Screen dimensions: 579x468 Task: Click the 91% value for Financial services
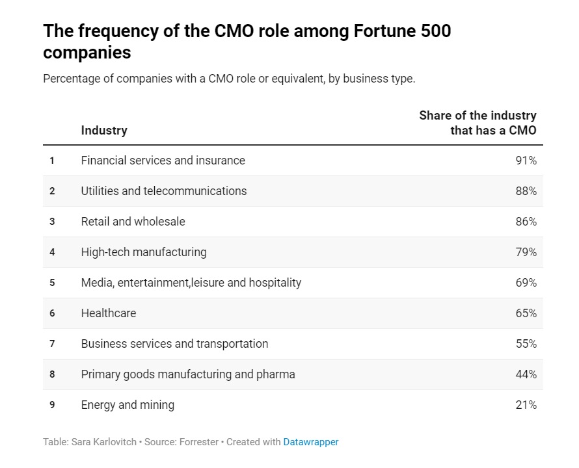526,161
